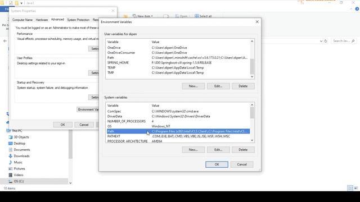Click Startup and Recovery Settings button

tap(94, 97)
